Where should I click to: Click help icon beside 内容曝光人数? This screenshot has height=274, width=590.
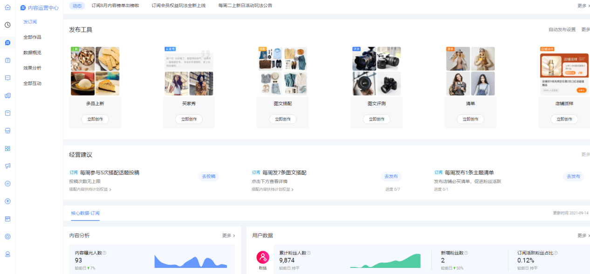coord(104,253)
